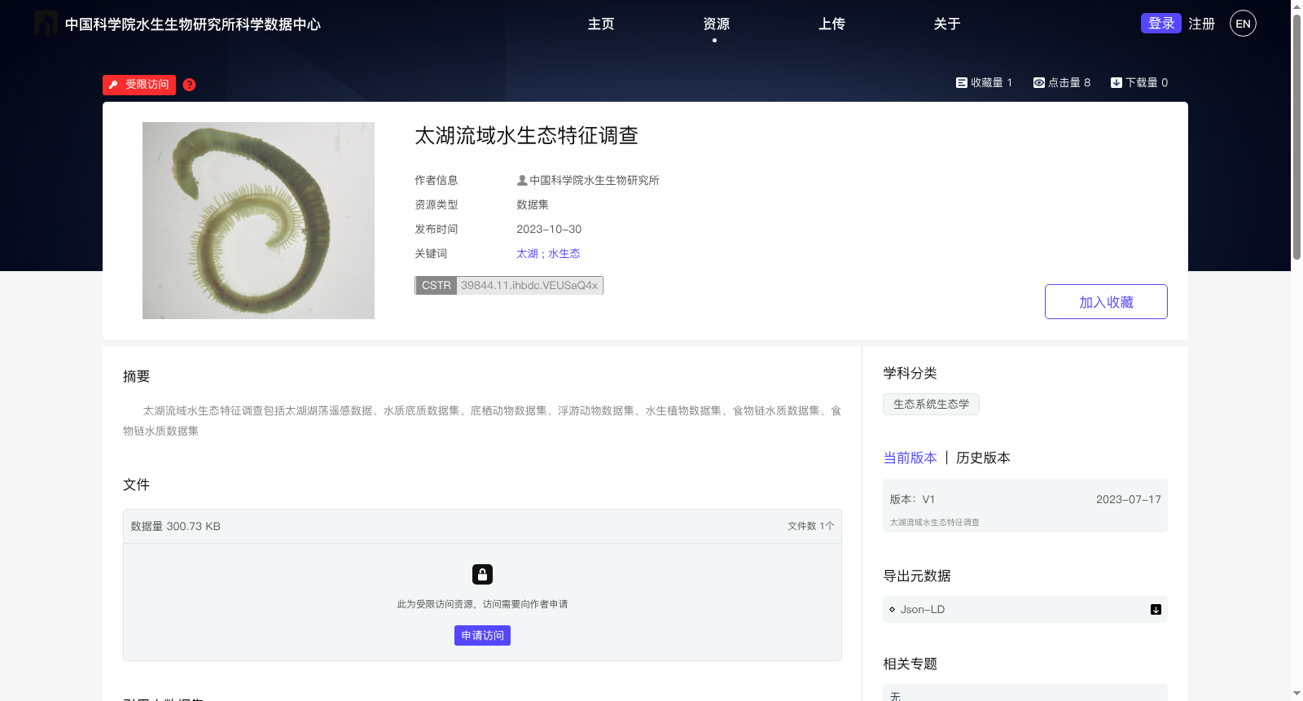Click the 登录 login button
The image size is (1303, 701).
pyautogui.click(x=1161, y=24)
